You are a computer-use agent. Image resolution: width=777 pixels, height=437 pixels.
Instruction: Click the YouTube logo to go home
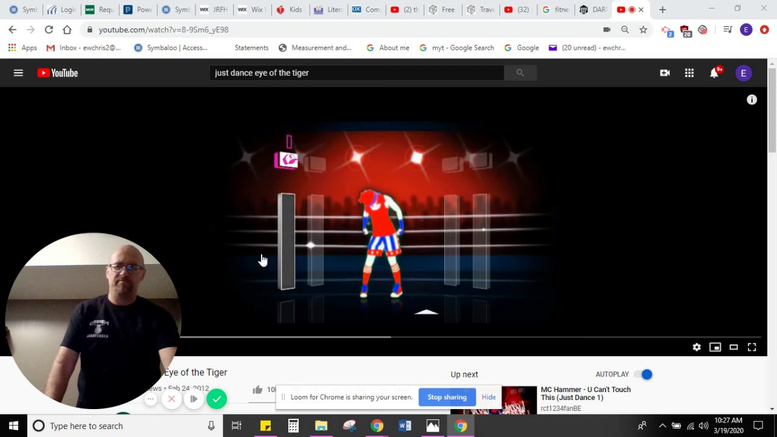(58, 73)
